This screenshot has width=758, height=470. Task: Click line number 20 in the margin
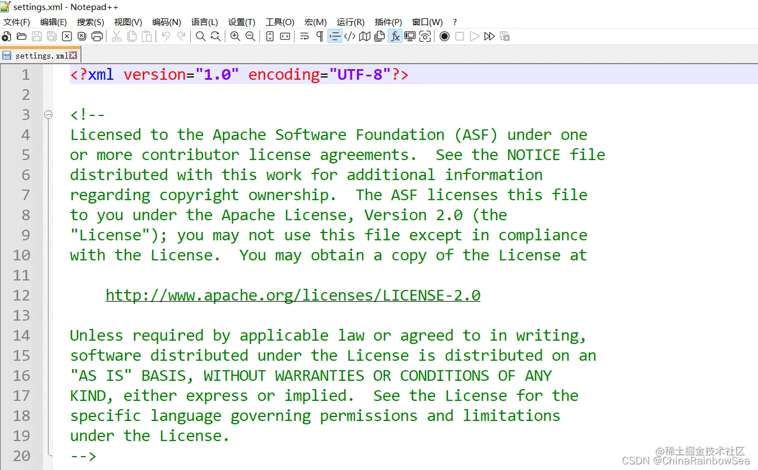21,456
